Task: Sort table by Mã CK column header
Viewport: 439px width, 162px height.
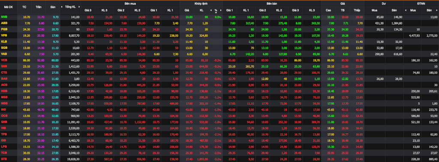Action: [x=9, y=7]
